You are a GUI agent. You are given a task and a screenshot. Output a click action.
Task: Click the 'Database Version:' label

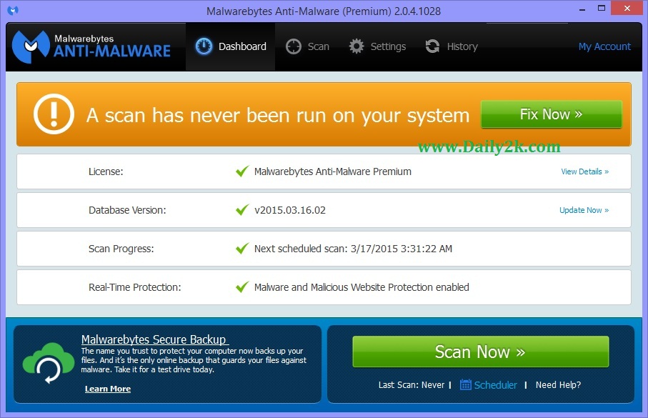[127, 210]
